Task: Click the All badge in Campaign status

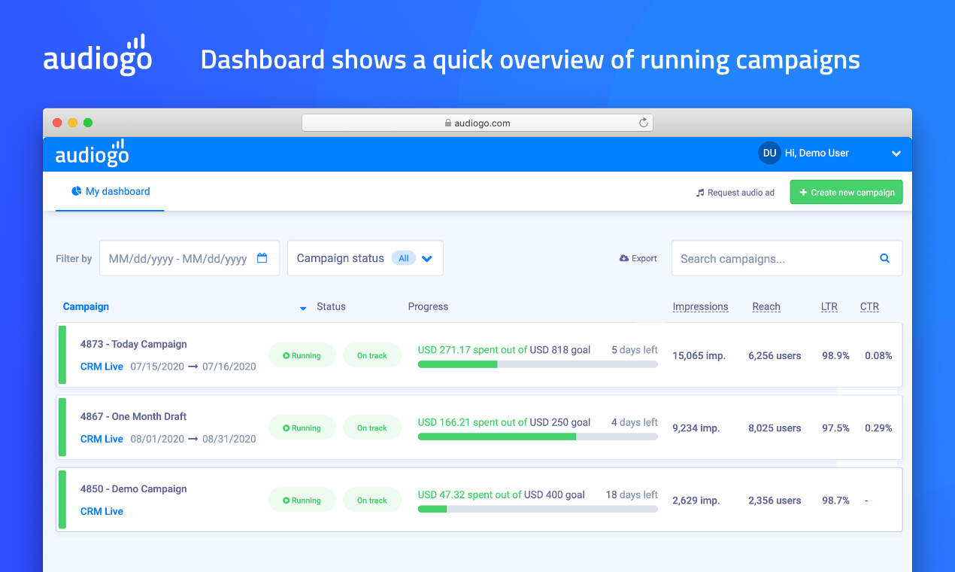Action: point(404,258)
